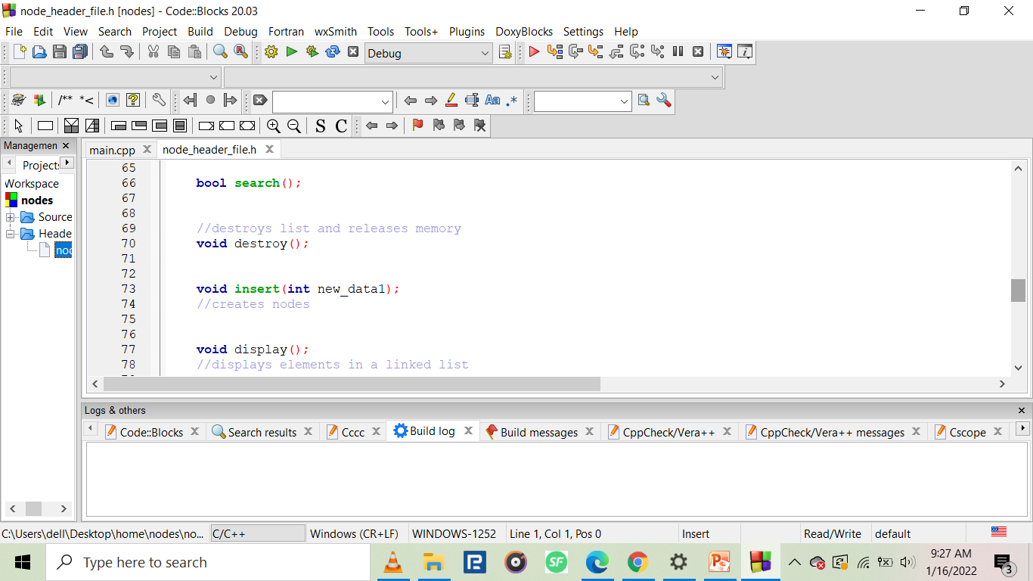Viewport: 1033px width, 581px height.
Task: Switch to the main.cpp tab
Action: click(111, 149)
